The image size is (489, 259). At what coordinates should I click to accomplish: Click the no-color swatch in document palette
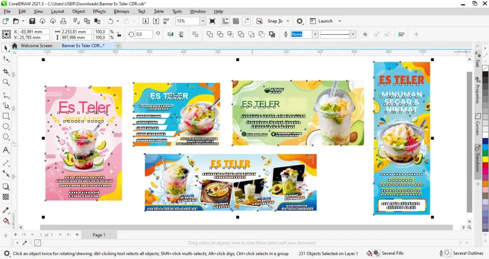coord(37,243)
